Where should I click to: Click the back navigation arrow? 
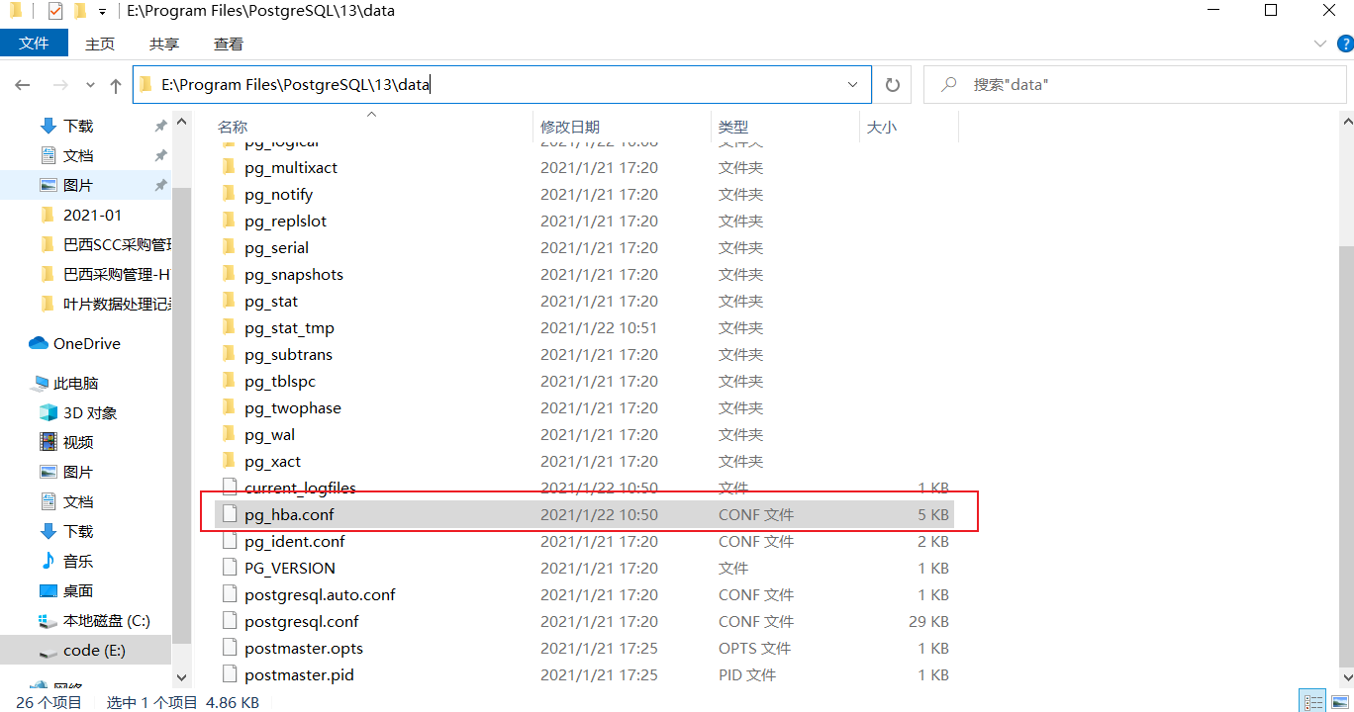pos(22,84)
